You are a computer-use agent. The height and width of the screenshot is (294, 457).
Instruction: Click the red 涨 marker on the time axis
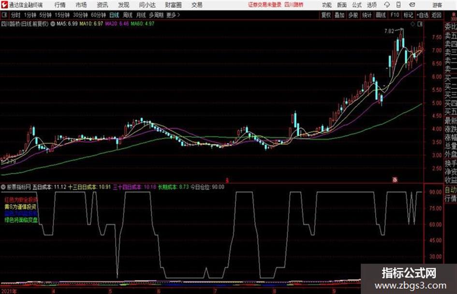coord(395,180)
